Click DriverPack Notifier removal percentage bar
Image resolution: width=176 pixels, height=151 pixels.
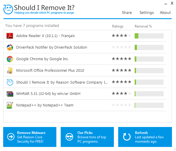[149, 47]
